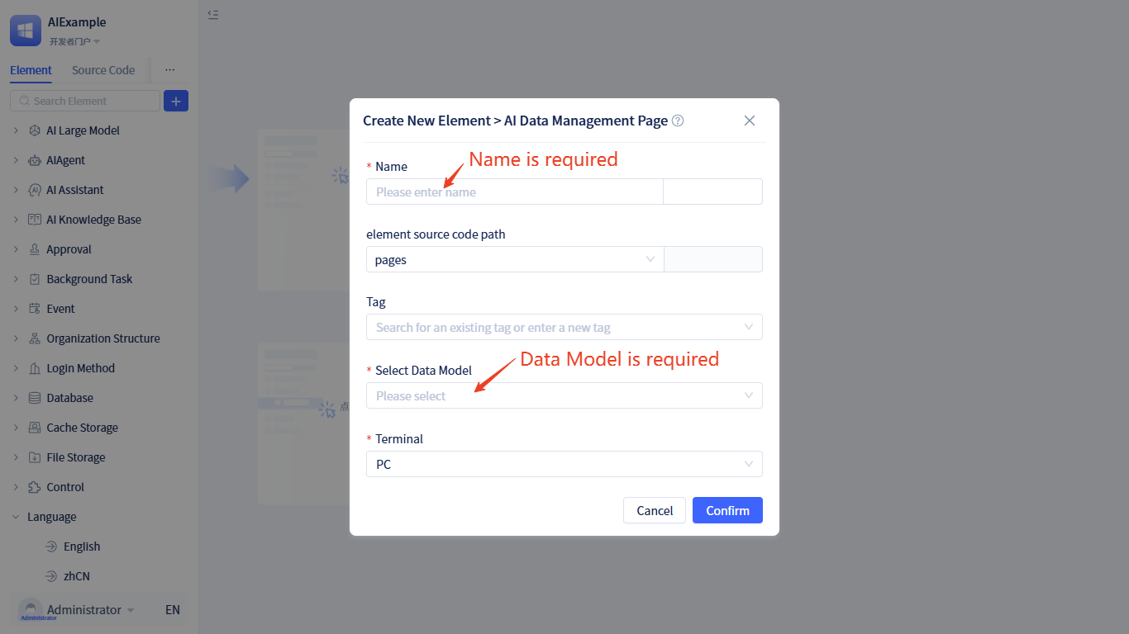Image resolution: width=1129 pixels, height=634 pixels.
Task: Click the Confirm button
Action: click(727, 510)
